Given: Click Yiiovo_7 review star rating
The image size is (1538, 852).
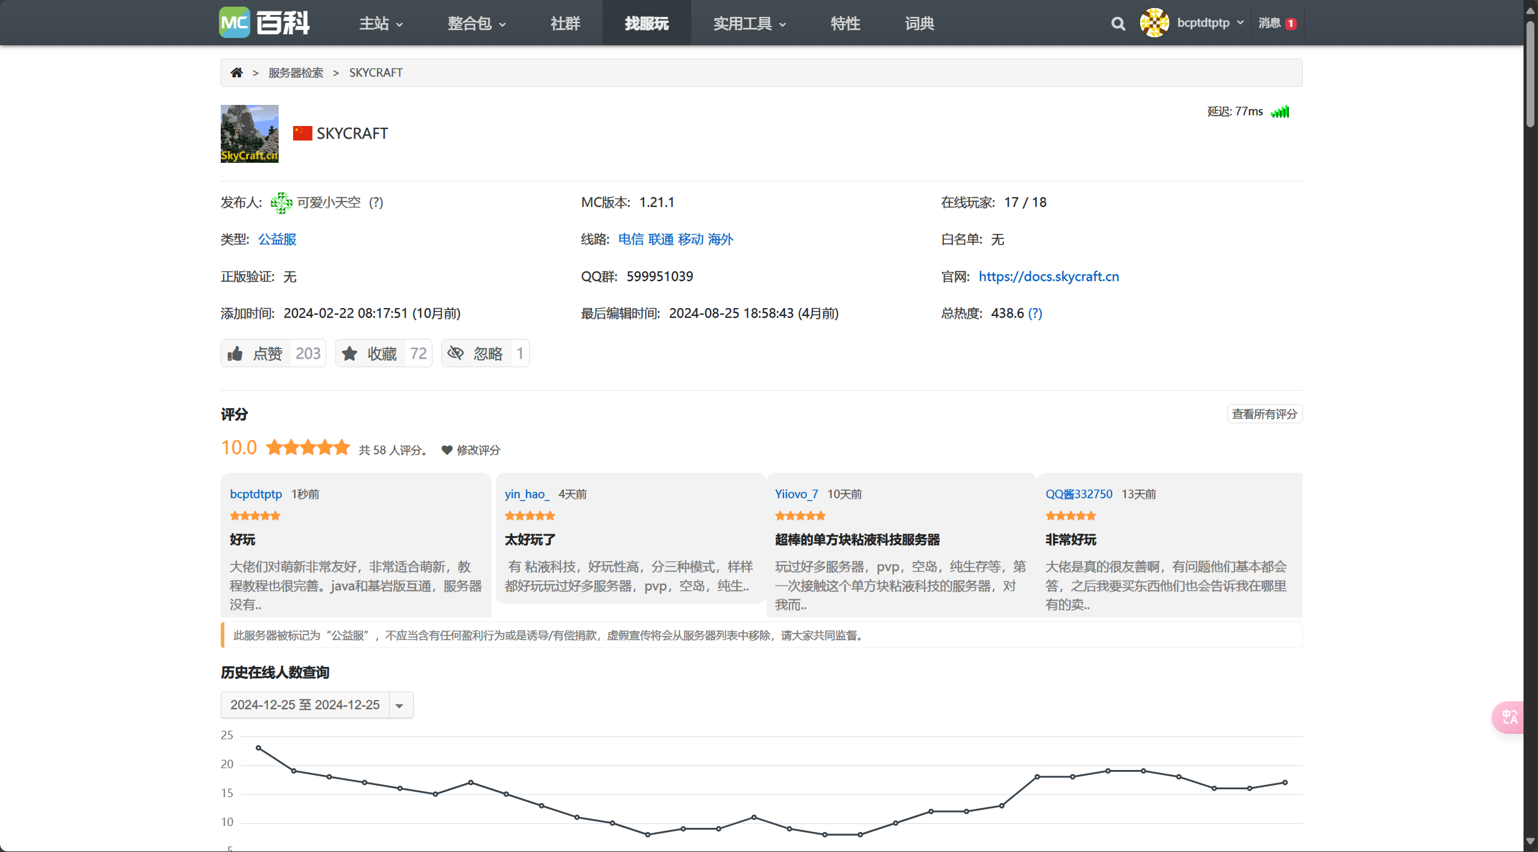Looking at the screenshot, I should [800, 516].
